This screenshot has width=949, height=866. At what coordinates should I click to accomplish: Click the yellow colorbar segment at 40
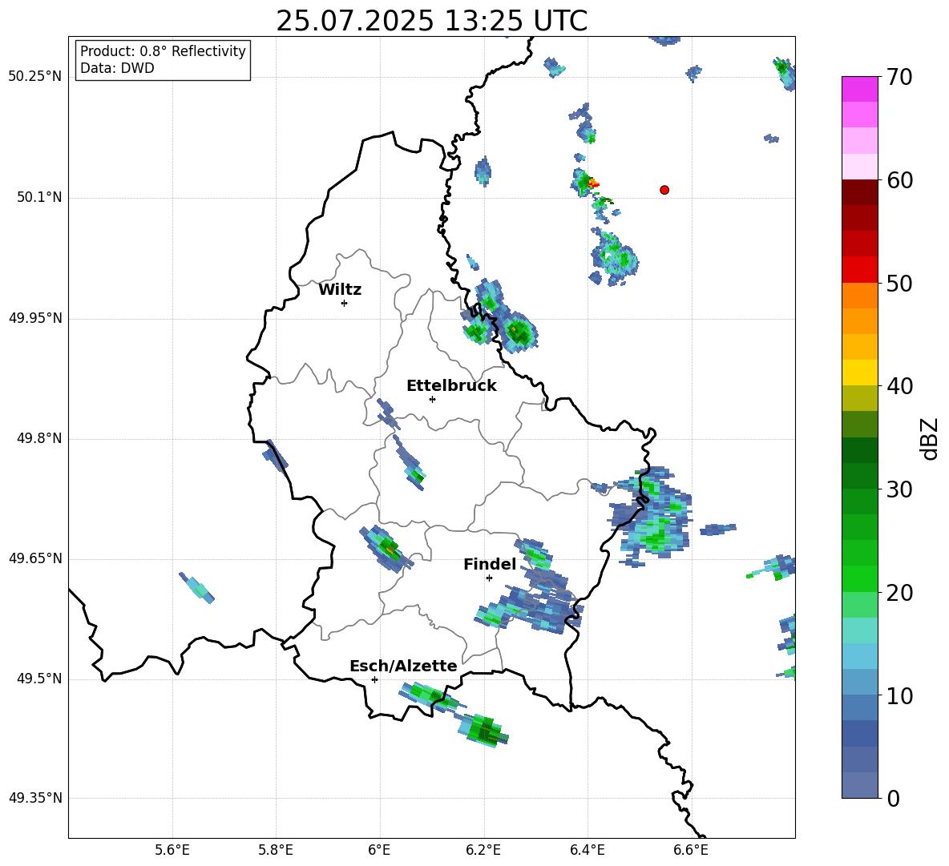tap(859, 373)
